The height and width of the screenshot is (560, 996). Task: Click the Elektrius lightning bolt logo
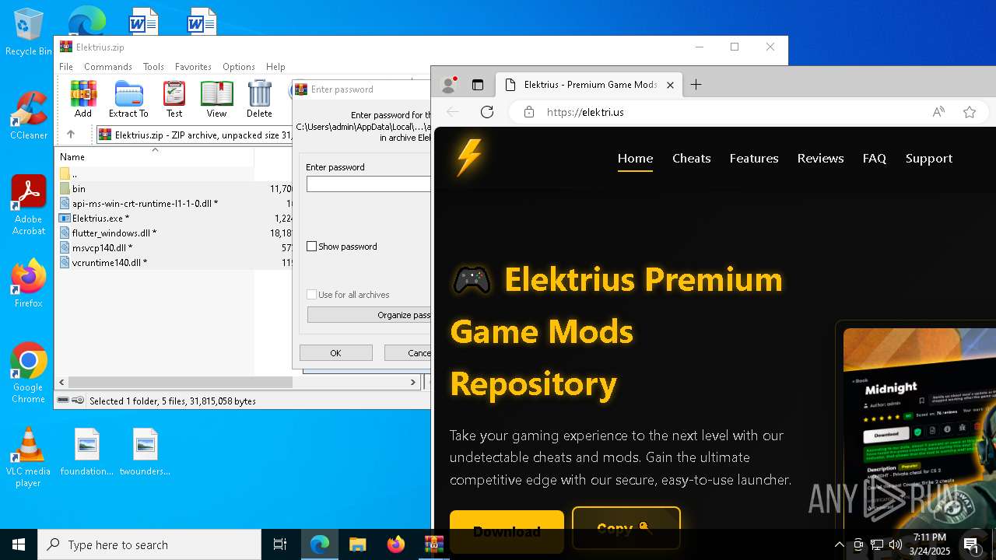(469, 158)
